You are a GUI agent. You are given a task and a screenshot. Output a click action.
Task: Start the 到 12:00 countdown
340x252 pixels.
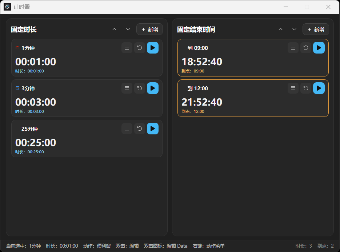pyautogui.click(x=319, y=88)
